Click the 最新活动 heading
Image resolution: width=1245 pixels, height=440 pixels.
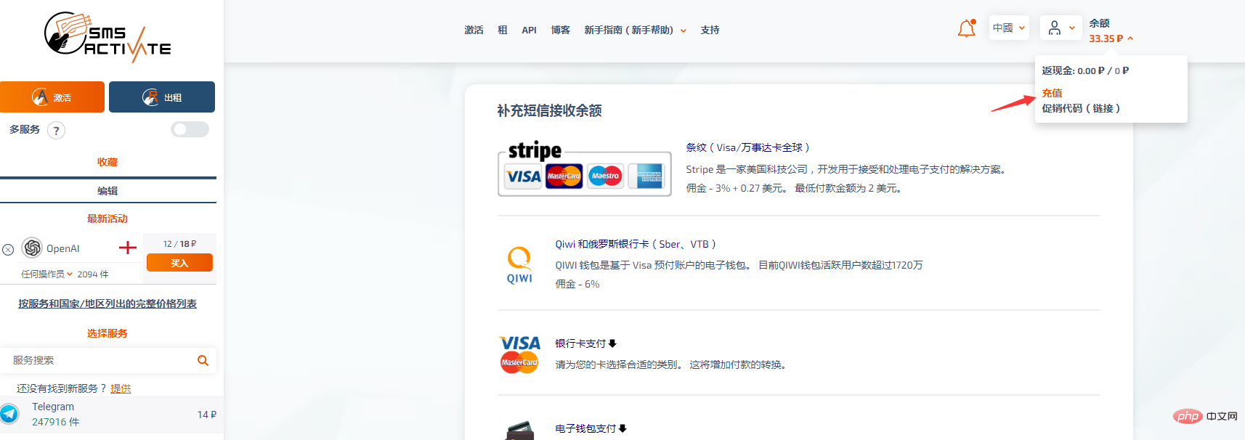[x=108, y=219]
